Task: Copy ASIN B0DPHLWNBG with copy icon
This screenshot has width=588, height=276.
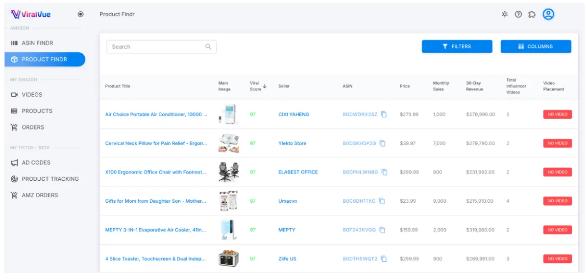Action: [385, 172]
